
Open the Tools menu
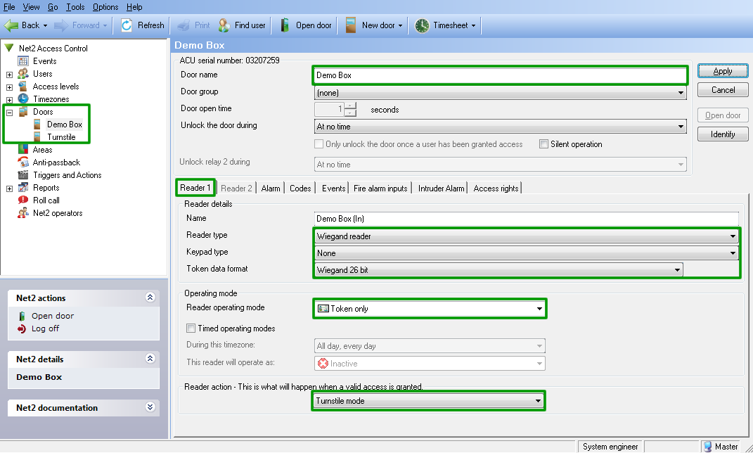tap(75, 7)
